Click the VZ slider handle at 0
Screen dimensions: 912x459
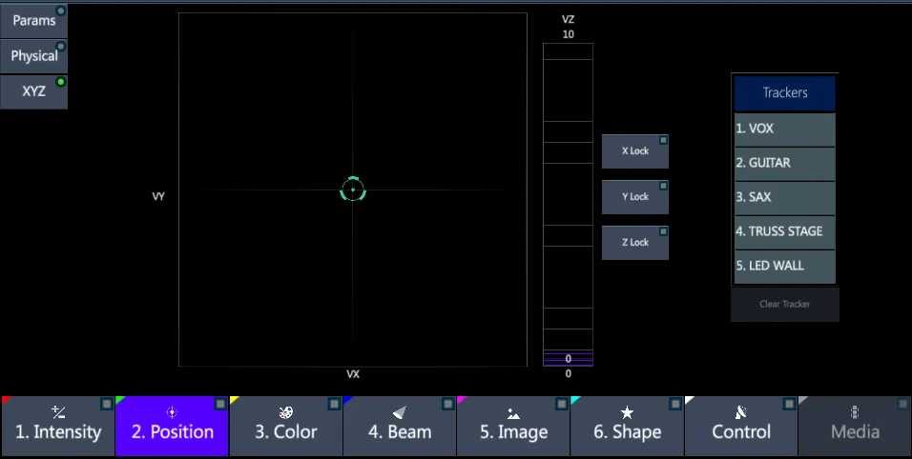(x=569, y=359)
